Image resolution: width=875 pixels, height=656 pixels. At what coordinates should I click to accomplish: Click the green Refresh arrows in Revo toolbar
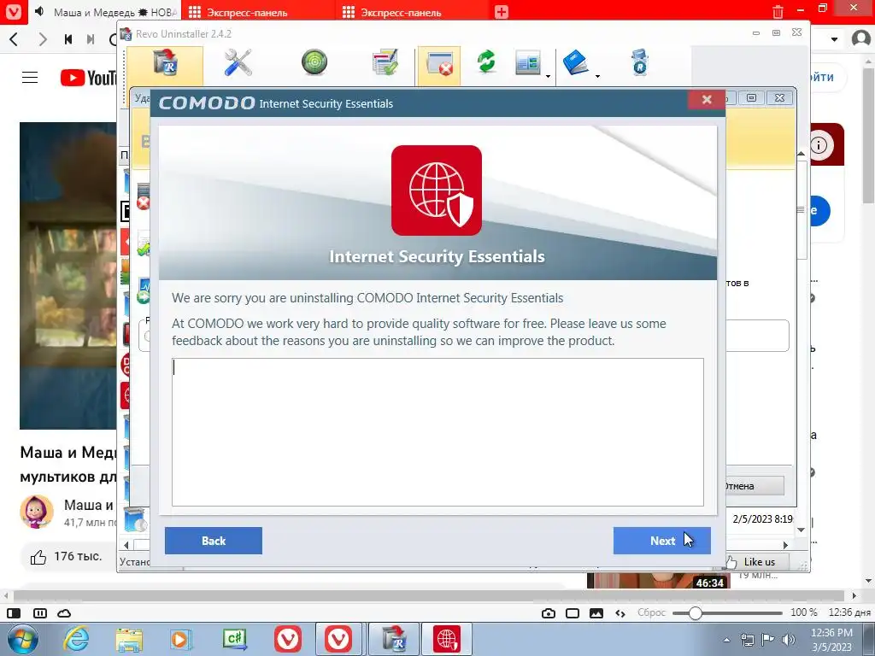tap(486, 61)
